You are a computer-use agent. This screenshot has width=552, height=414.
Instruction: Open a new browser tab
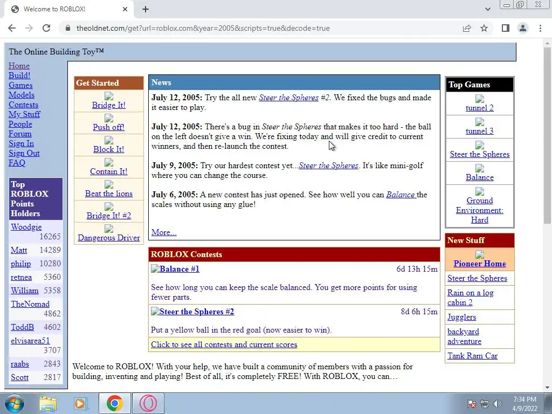point(146,9)
